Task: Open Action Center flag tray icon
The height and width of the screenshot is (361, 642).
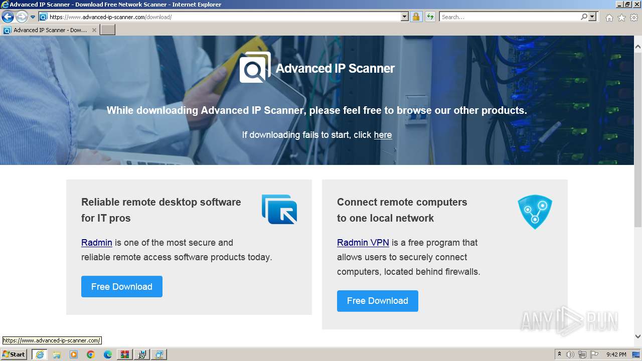Action: pos(594,354)
